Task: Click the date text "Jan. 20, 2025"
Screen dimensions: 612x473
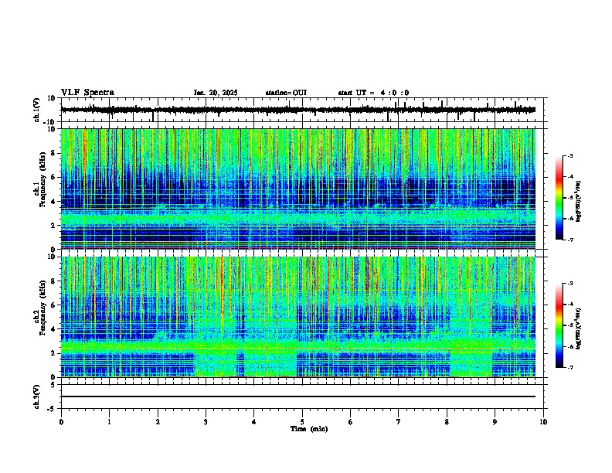Action: pos(216,93)
